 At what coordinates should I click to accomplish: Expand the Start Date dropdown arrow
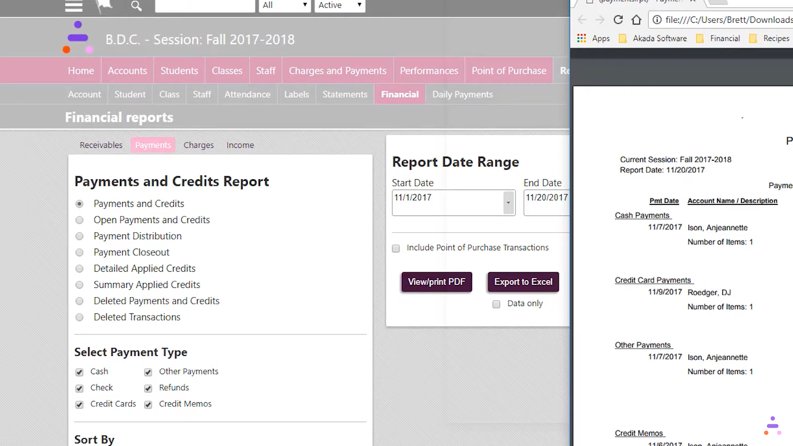point(508,202)
